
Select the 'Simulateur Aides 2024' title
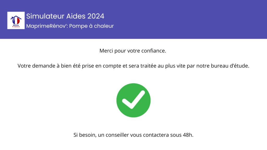(65, 16)
